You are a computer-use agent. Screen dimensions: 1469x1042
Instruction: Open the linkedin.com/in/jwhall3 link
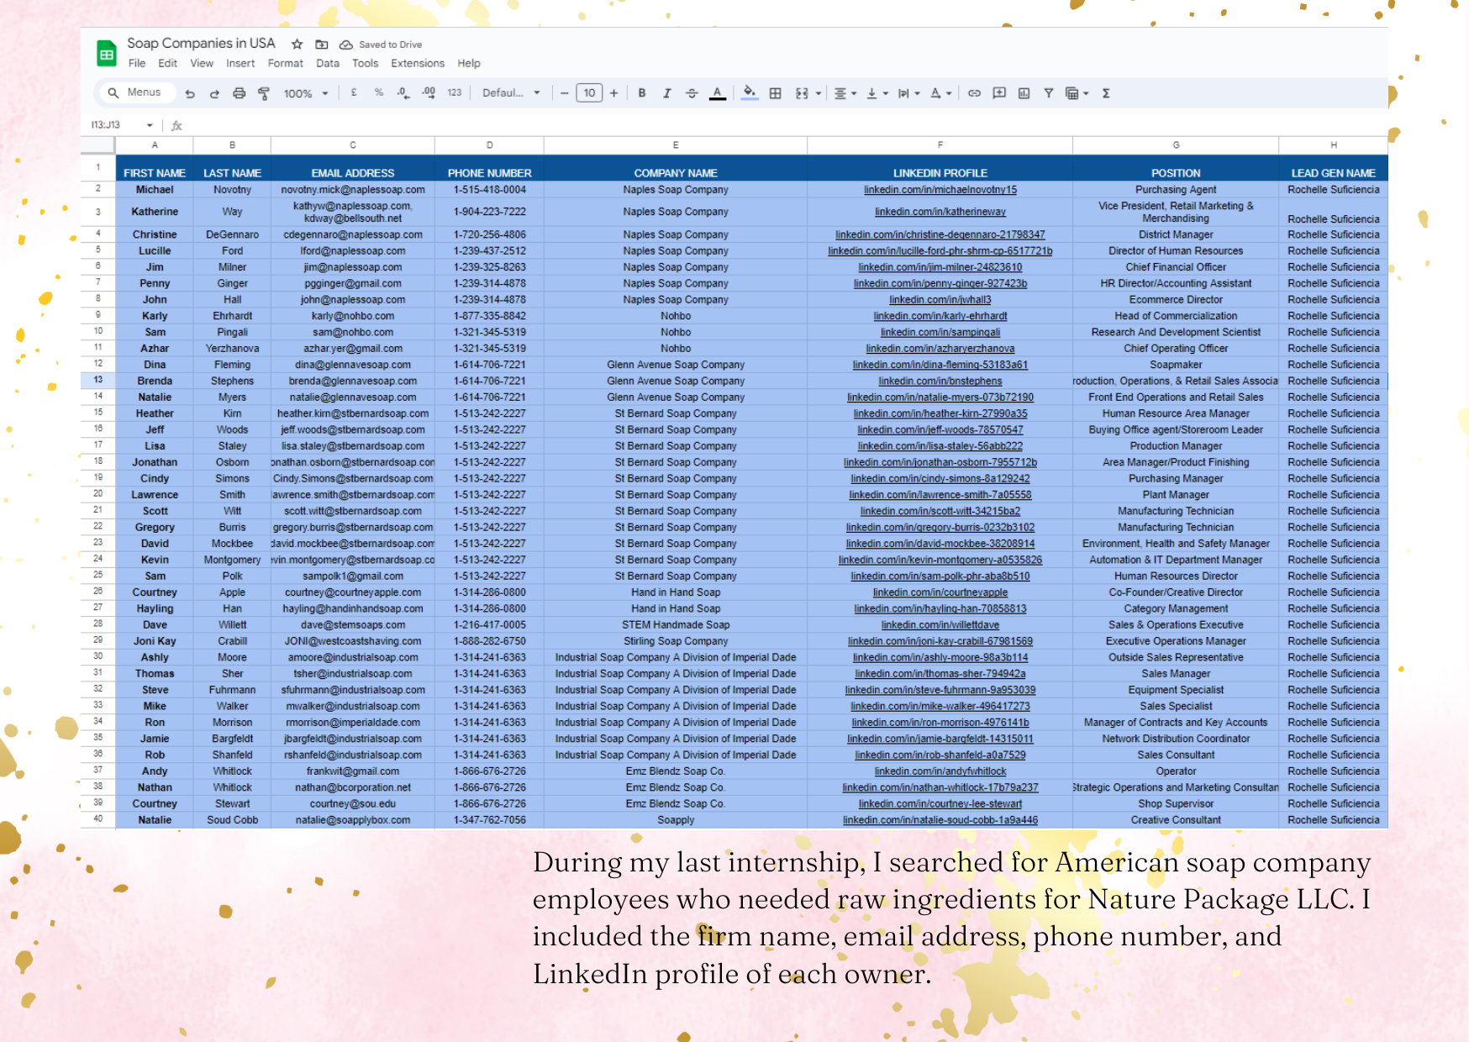click(x=940, y=299)
